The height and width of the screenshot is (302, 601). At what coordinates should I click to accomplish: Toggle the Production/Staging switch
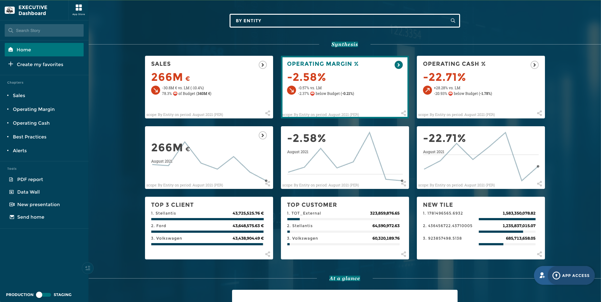click(43, 295)
